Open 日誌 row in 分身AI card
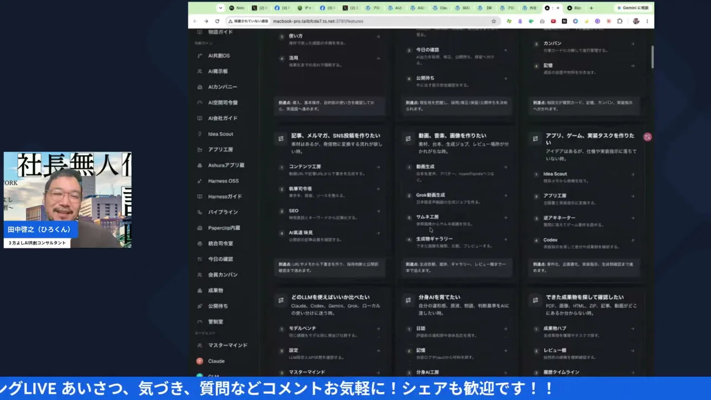Image resolution: width=711 pixels, height=400 pixels. (456, 332)
